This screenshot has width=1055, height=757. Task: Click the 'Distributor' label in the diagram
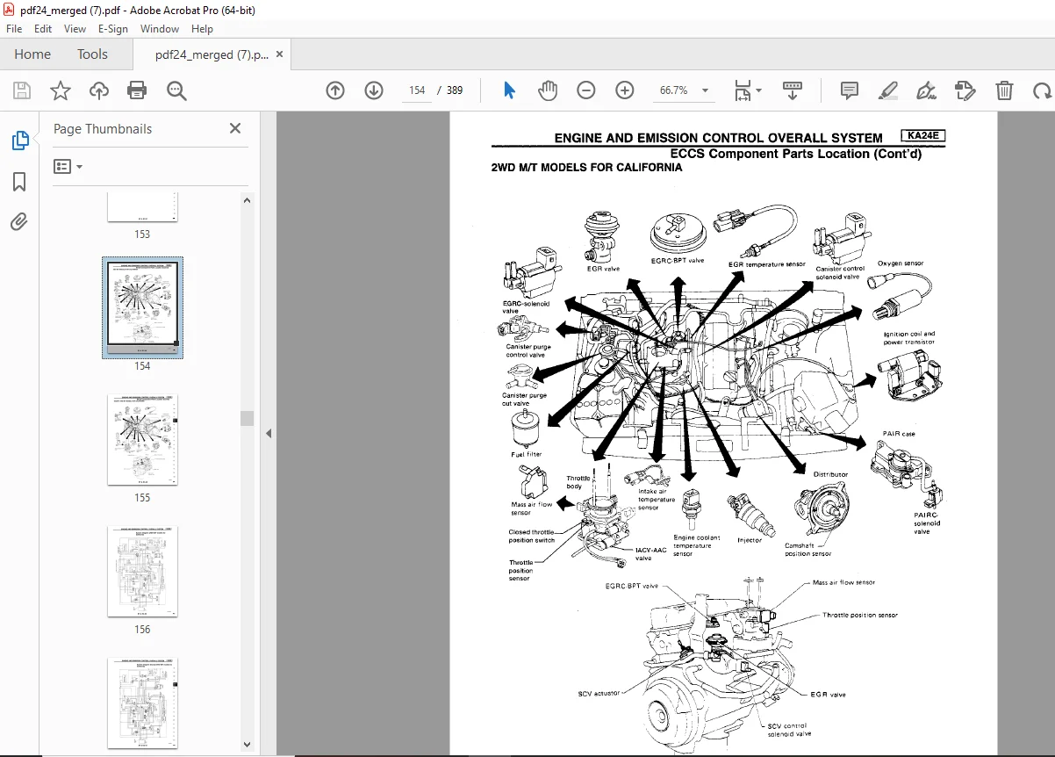pyautogui.click(x=830, y=474)
